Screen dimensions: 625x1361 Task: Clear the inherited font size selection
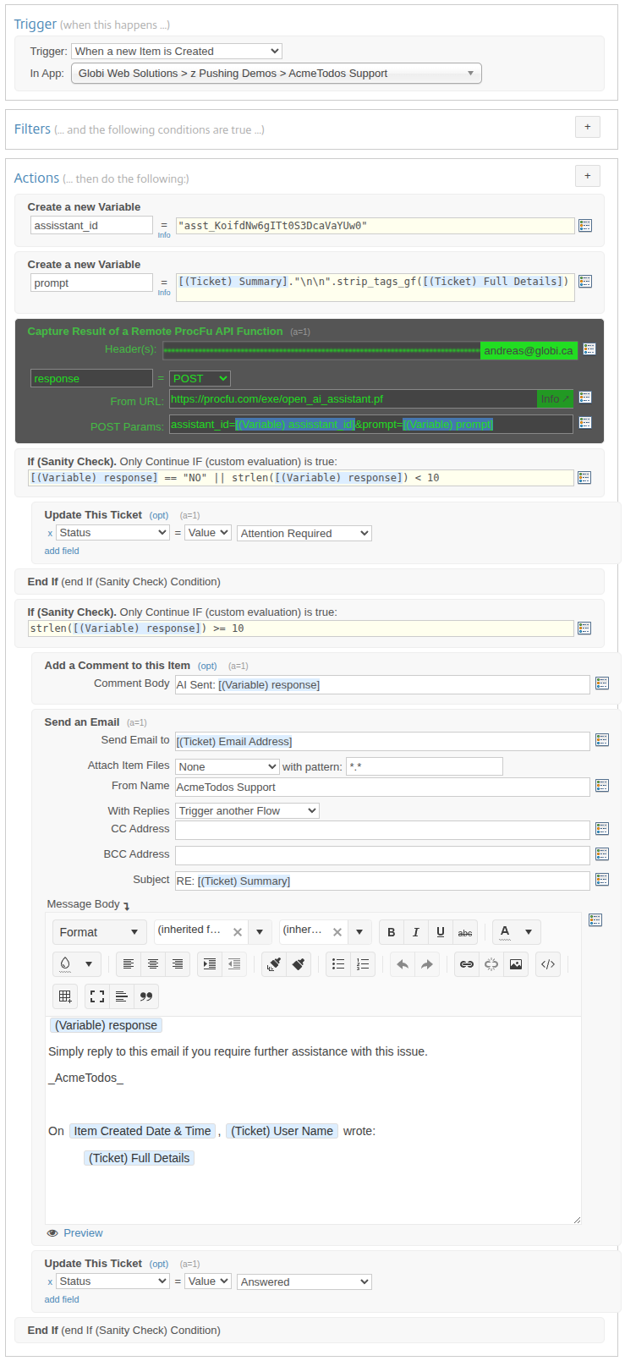tap(337, 932)
